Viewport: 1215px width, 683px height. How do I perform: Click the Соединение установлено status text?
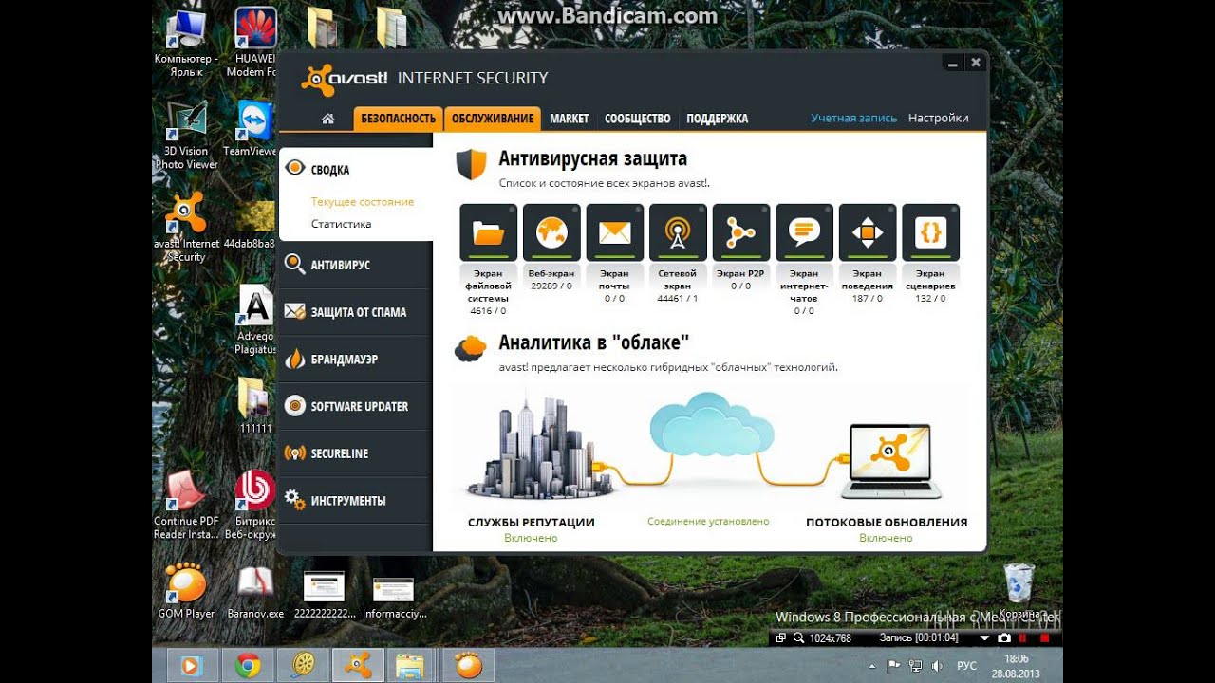pos(708,522)
